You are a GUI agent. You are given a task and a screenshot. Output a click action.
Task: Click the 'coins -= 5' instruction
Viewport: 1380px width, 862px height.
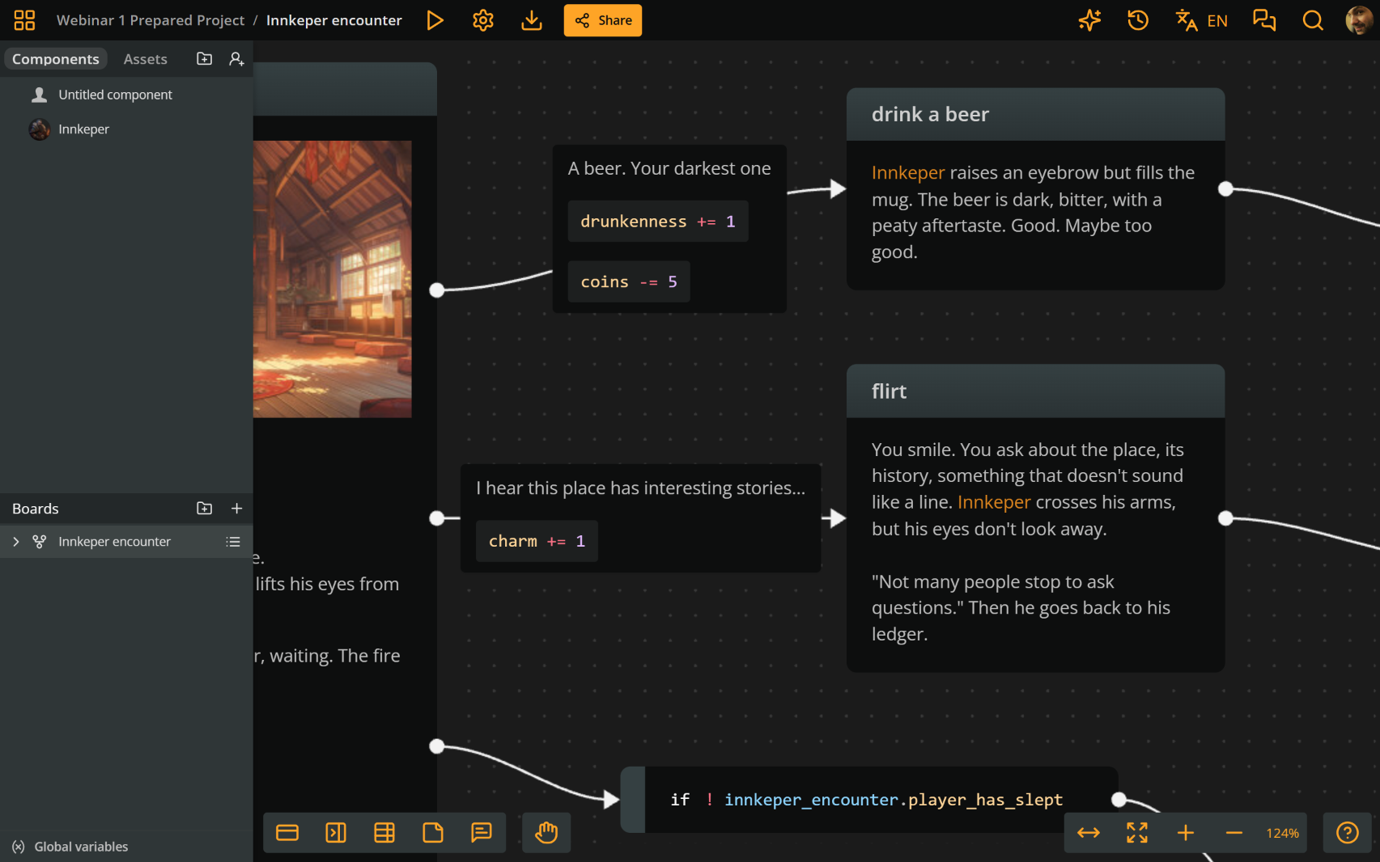tap(629, 281)
